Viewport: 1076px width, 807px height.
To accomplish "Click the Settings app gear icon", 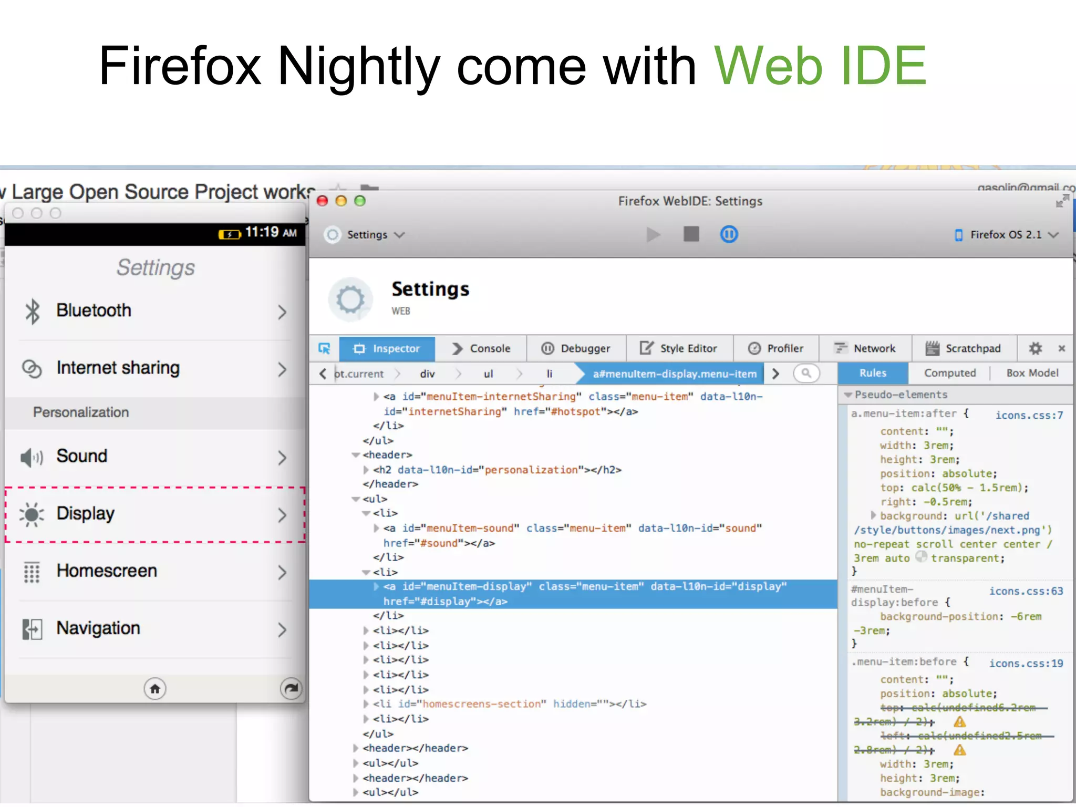I will [350, 299].
